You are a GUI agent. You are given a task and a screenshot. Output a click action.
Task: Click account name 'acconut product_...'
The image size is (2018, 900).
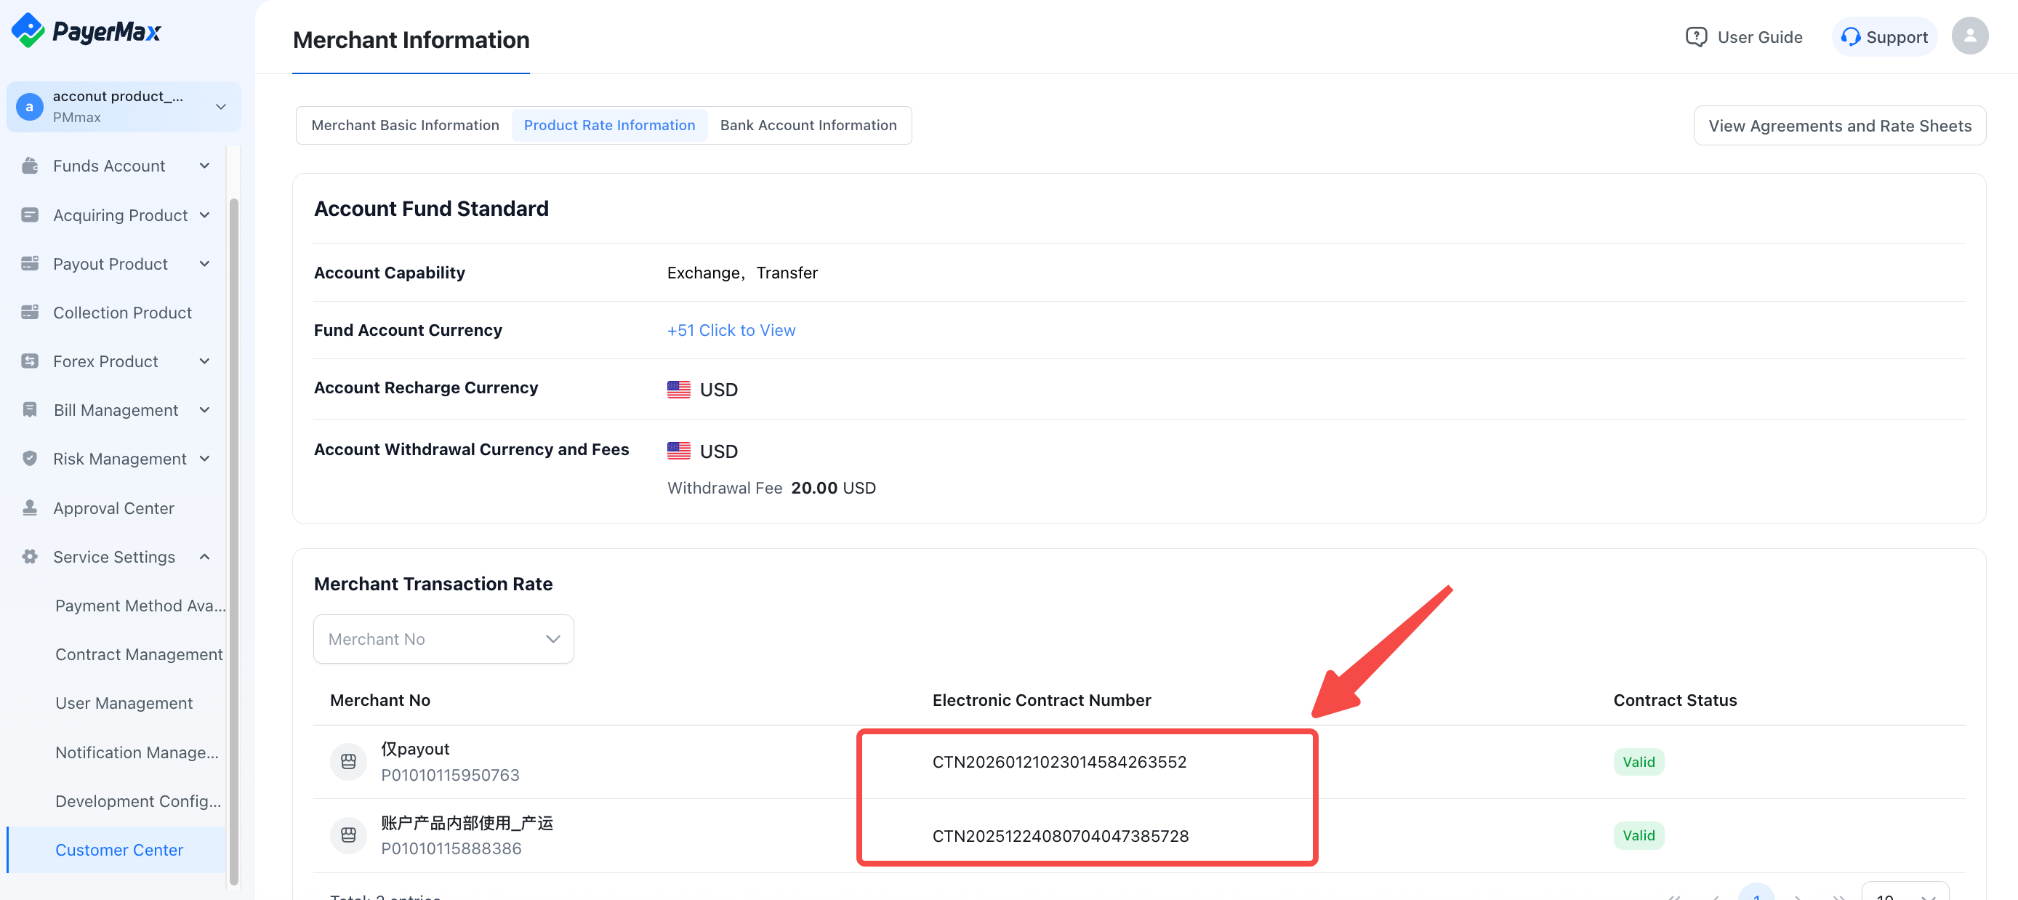point(118,95)
